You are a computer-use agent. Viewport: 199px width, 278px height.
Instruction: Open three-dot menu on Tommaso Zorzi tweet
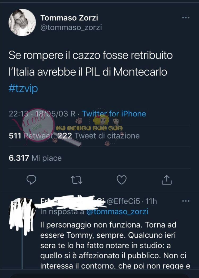[186, 17]
